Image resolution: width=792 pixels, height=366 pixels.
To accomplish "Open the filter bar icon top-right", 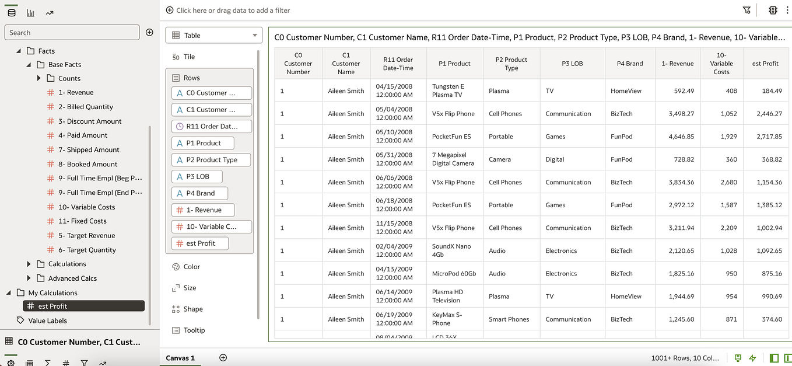I will point(747,10).
